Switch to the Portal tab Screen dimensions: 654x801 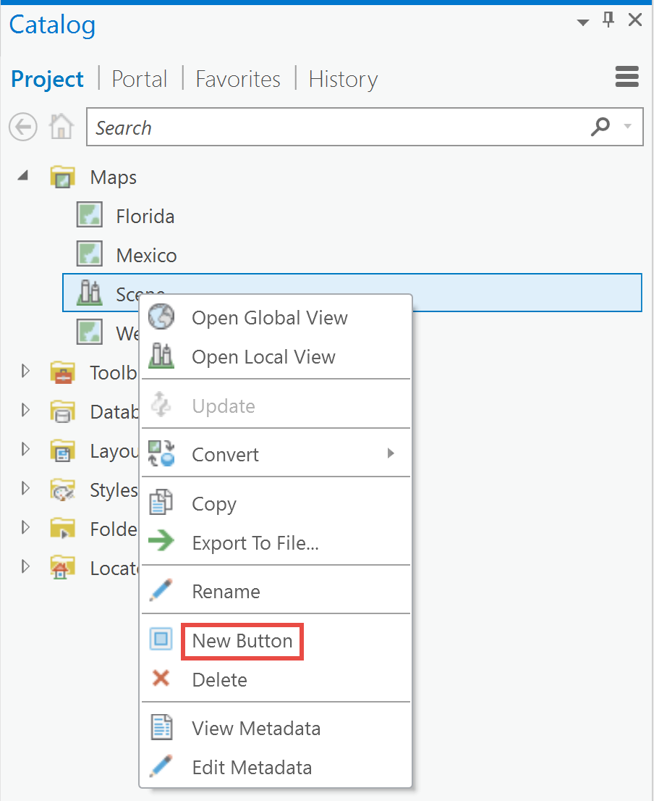[x=140, y=78]
